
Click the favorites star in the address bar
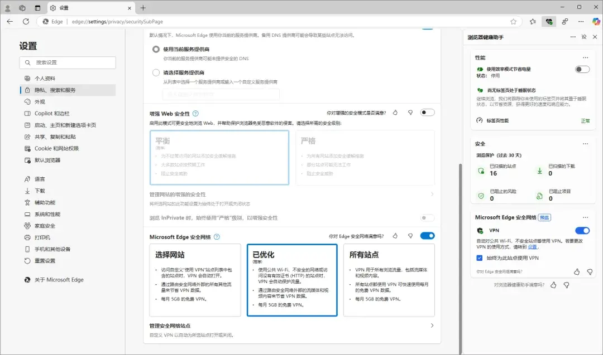513,21
